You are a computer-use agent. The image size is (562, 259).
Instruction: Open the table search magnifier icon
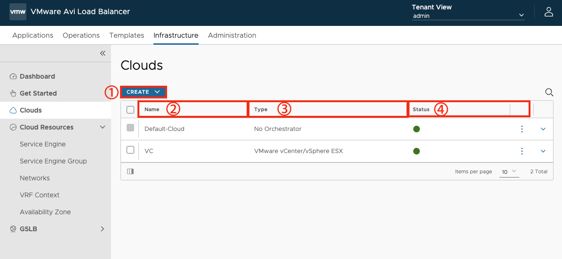(549, 92)
